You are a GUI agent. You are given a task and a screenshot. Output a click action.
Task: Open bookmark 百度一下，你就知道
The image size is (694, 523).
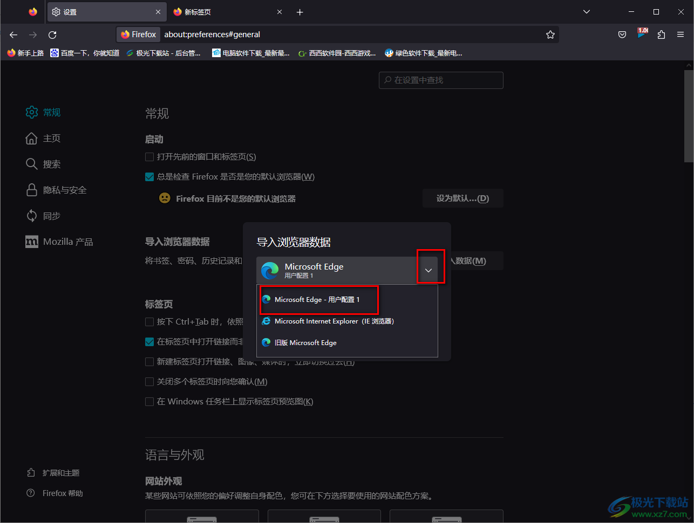pos(85,53)
